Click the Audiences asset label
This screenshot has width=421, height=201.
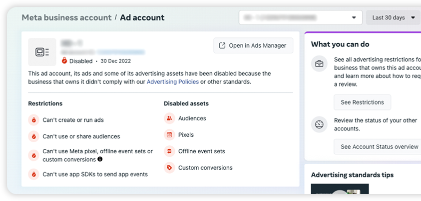[x=192, y=118]
